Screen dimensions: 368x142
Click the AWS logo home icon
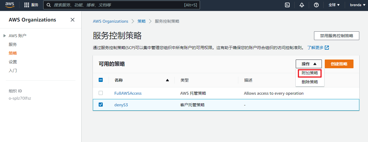(10, 5)
